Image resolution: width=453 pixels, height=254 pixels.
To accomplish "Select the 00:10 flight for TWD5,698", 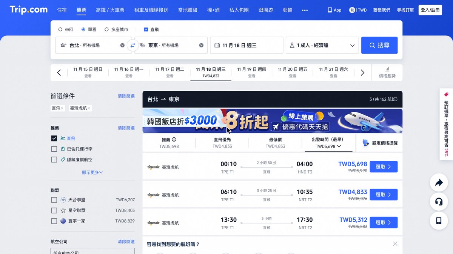I will pos(384,167).
